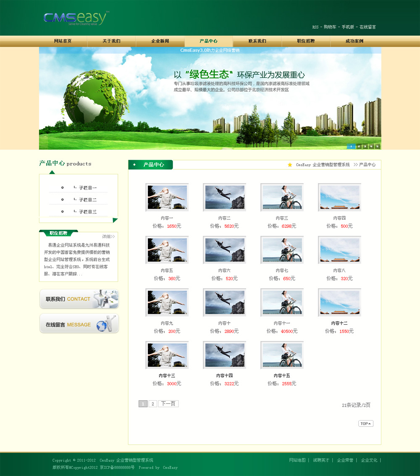The width and height of the screenshot is (420, 476).
Task: Show banner slide indicator 5
Action: tap(377, 146)
